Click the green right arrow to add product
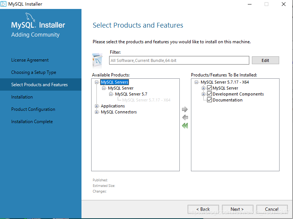 (x=185, y=109)
